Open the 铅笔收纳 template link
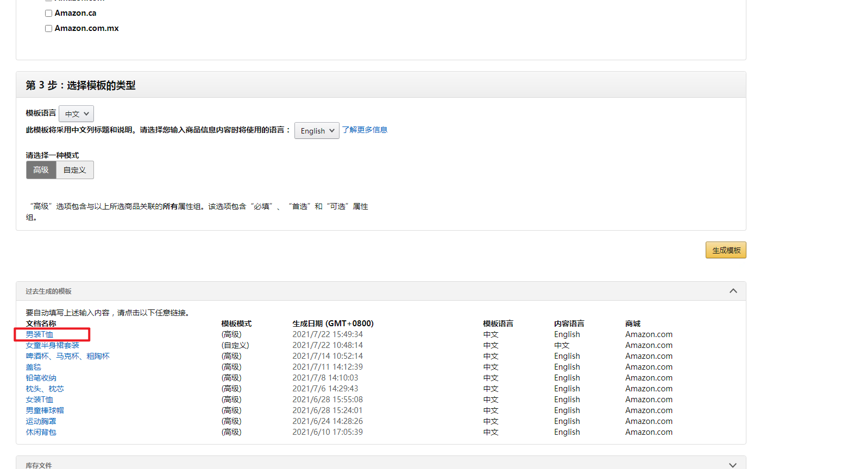The width and height of the screenshot is (867, 469). [x=41, y=378]
